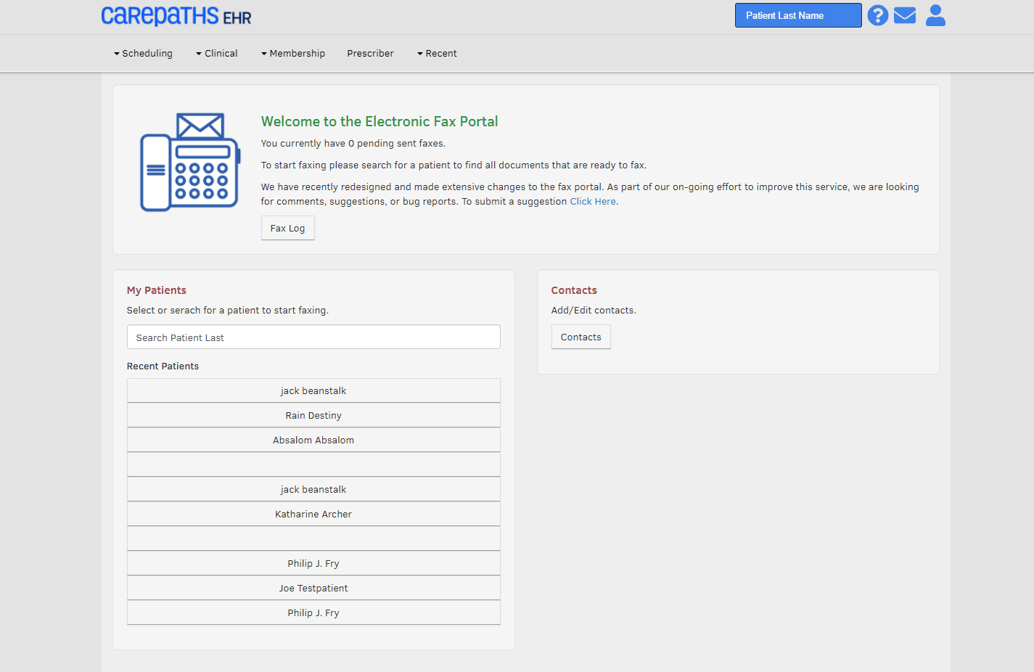Focus the Patient Last Name header field
This screenshot has height=672, width=1034.
(797, 15)
